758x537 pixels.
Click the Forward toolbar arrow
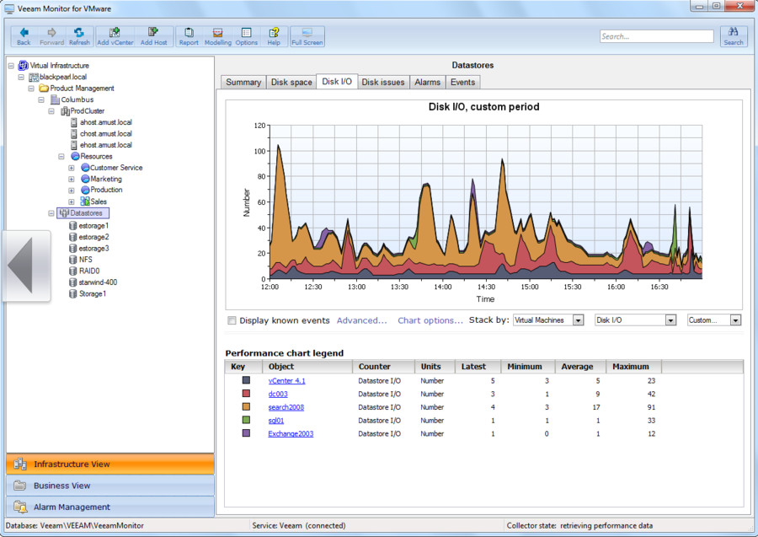[51, 36]
